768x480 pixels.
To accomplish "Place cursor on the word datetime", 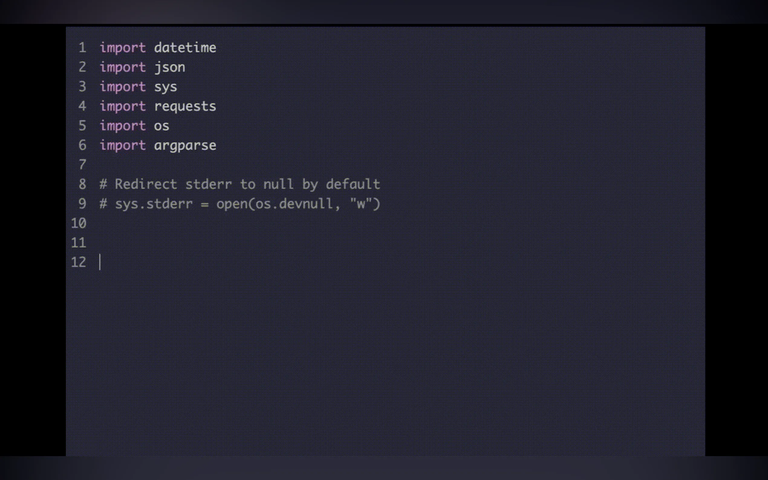I will coord(185,48).
